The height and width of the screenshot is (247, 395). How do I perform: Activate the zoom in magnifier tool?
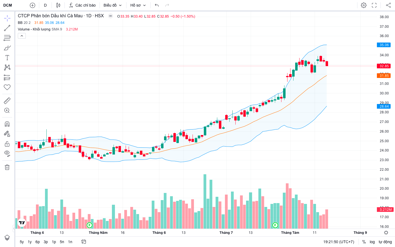[7, 111]
